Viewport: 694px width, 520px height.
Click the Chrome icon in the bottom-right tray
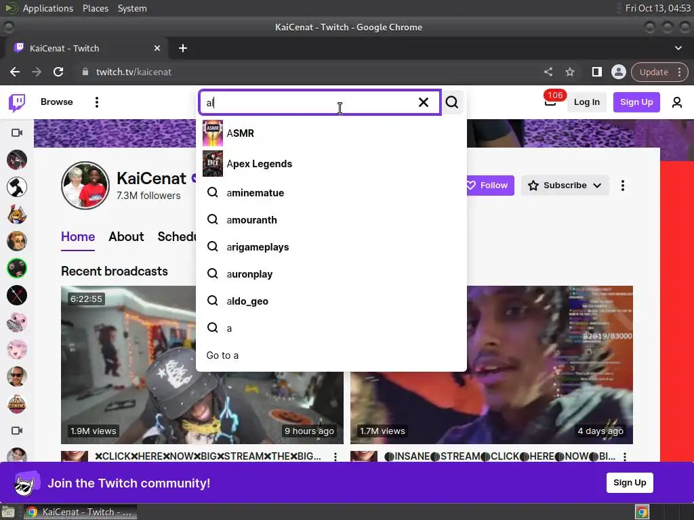(642, 512)
